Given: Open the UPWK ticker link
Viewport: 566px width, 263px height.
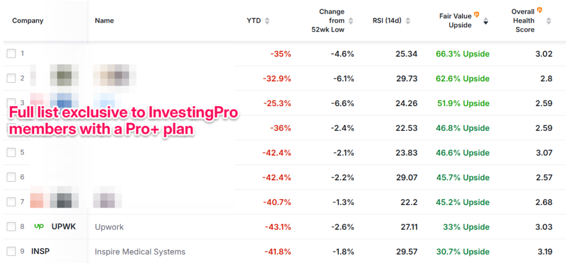Looking at the screenshot, I should click(x=63, y=227).
